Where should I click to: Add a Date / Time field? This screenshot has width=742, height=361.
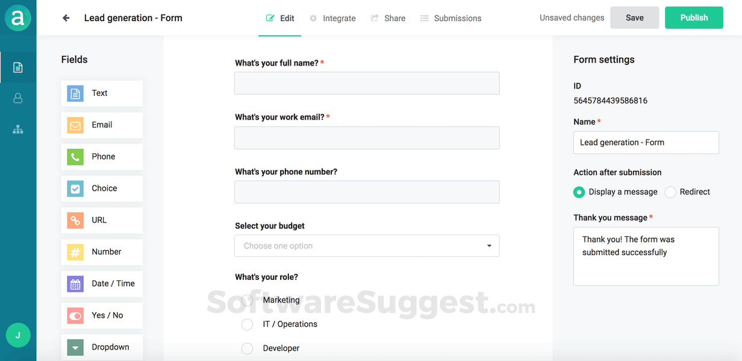point(102,284)
